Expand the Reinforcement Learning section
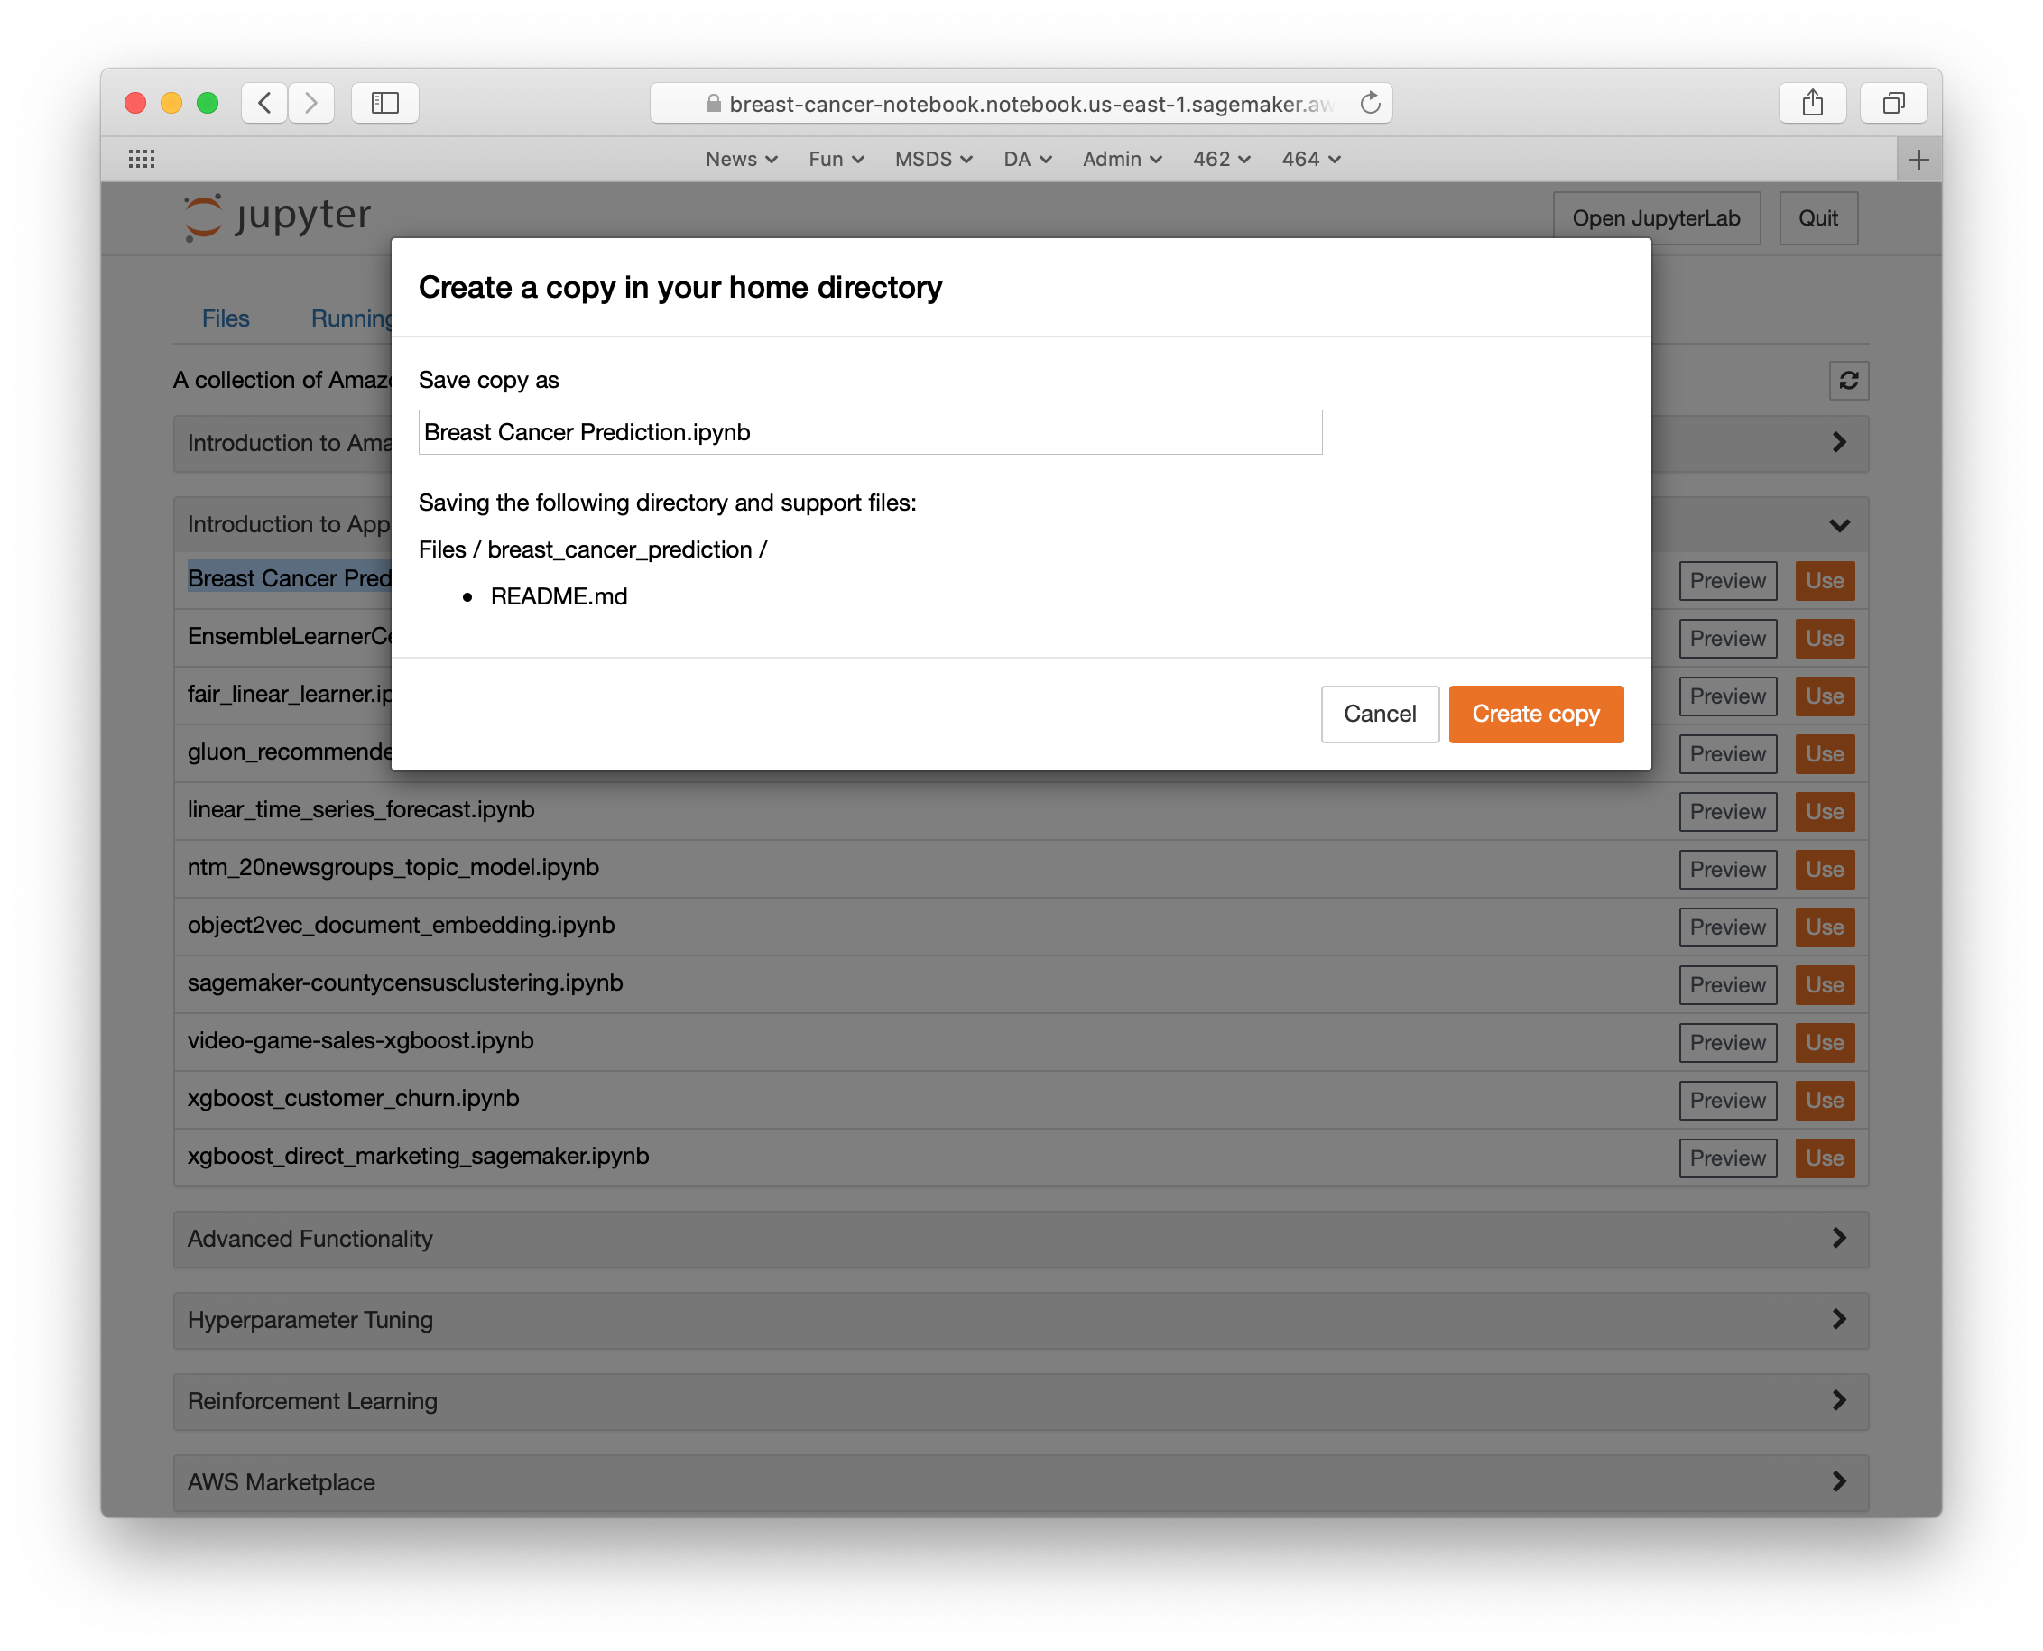The width and height of the screenshot is (2043, 1651). point(1021,1401)
